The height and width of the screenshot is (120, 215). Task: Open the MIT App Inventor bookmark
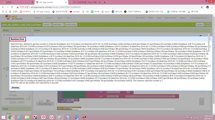coord(42,12)
